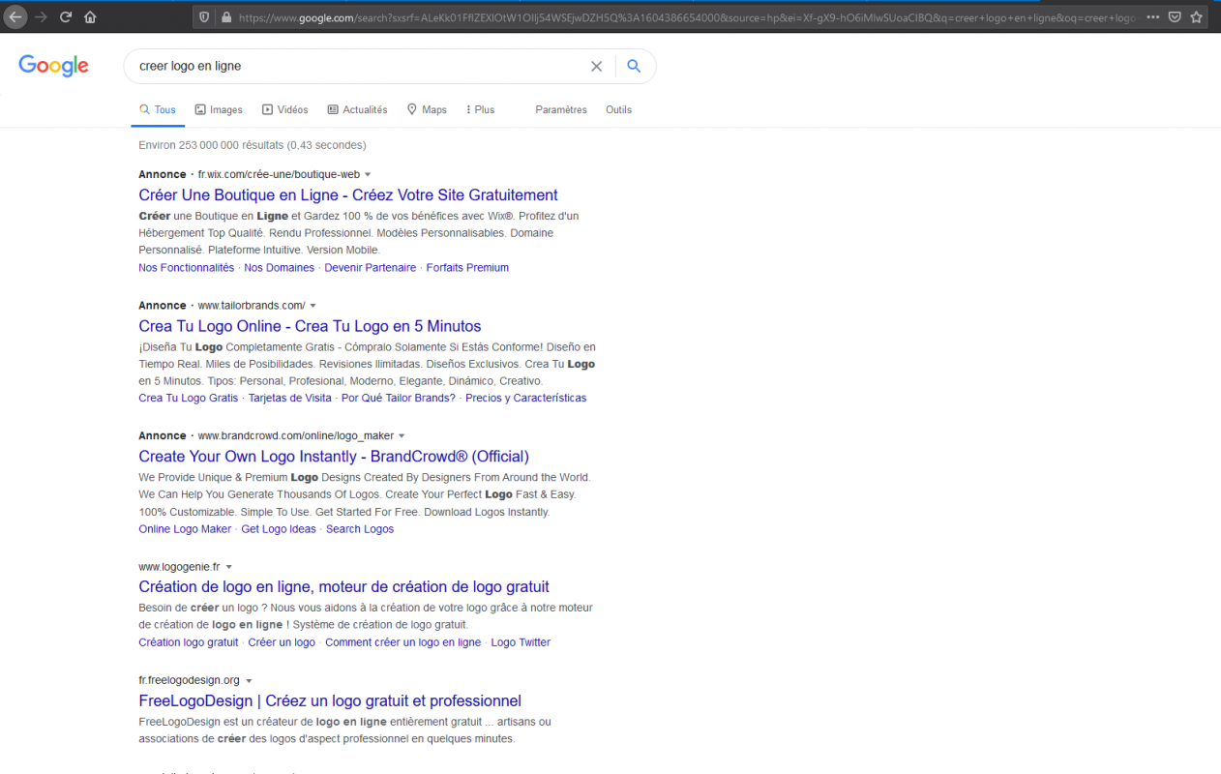This screenshot has width=1221, height=774.
Task: Open the Plus more options menu
Action: (x=480, y=109)
